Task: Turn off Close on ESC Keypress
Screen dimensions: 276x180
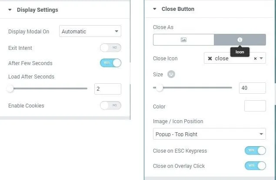Action: [255, 151]
